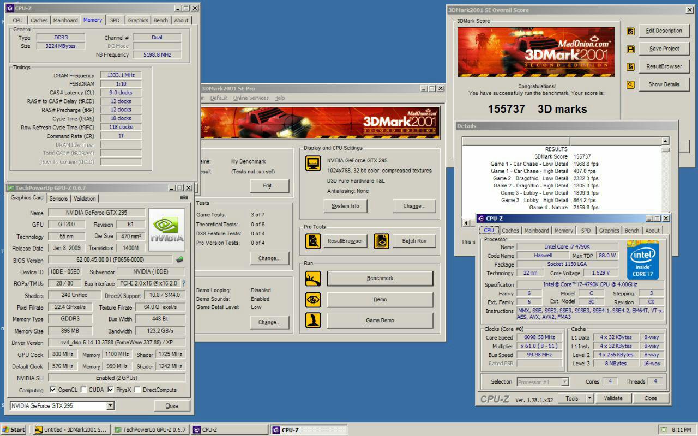This screenshot has height=436, width=698.
Task: Switch to Sensors tab in GPU-Z
Action: click(x=59, y=198)
